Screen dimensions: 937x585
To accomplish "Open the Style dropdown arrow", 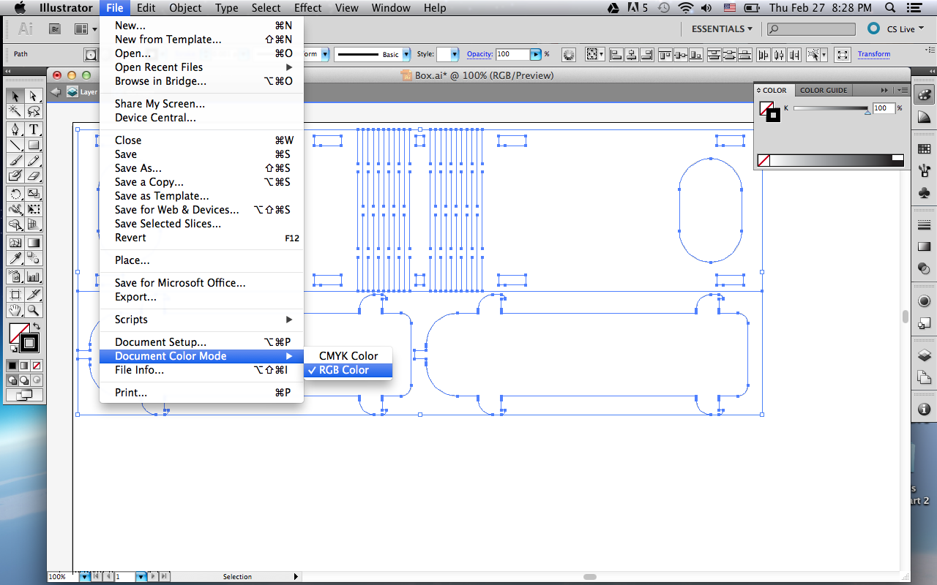I will click(455, 55).
